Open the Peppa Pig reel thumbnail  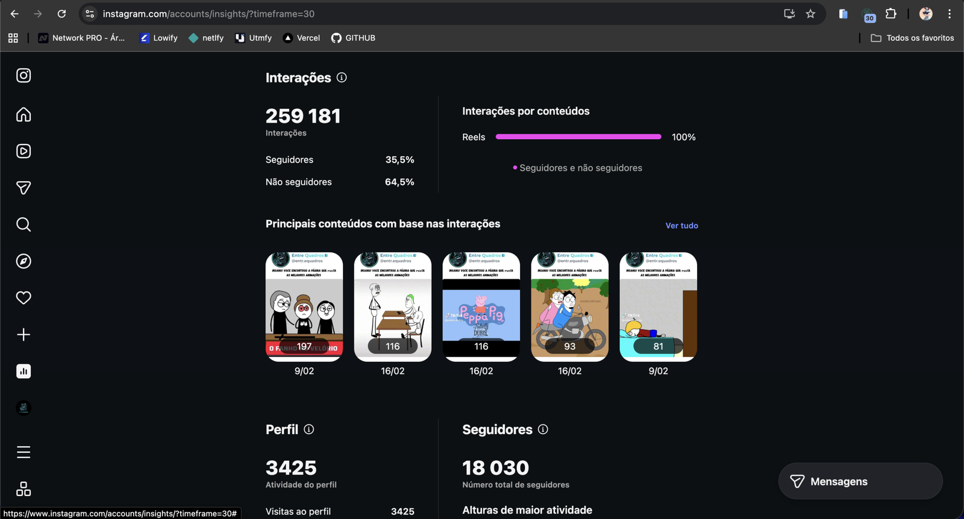[481, 307]
